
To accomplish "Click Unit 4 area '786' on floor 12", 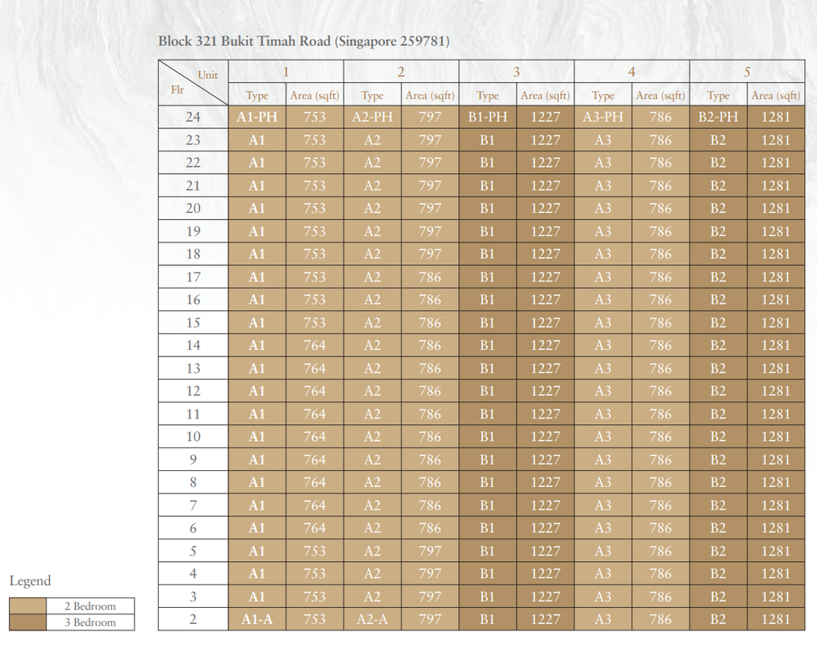I will 661,391.
